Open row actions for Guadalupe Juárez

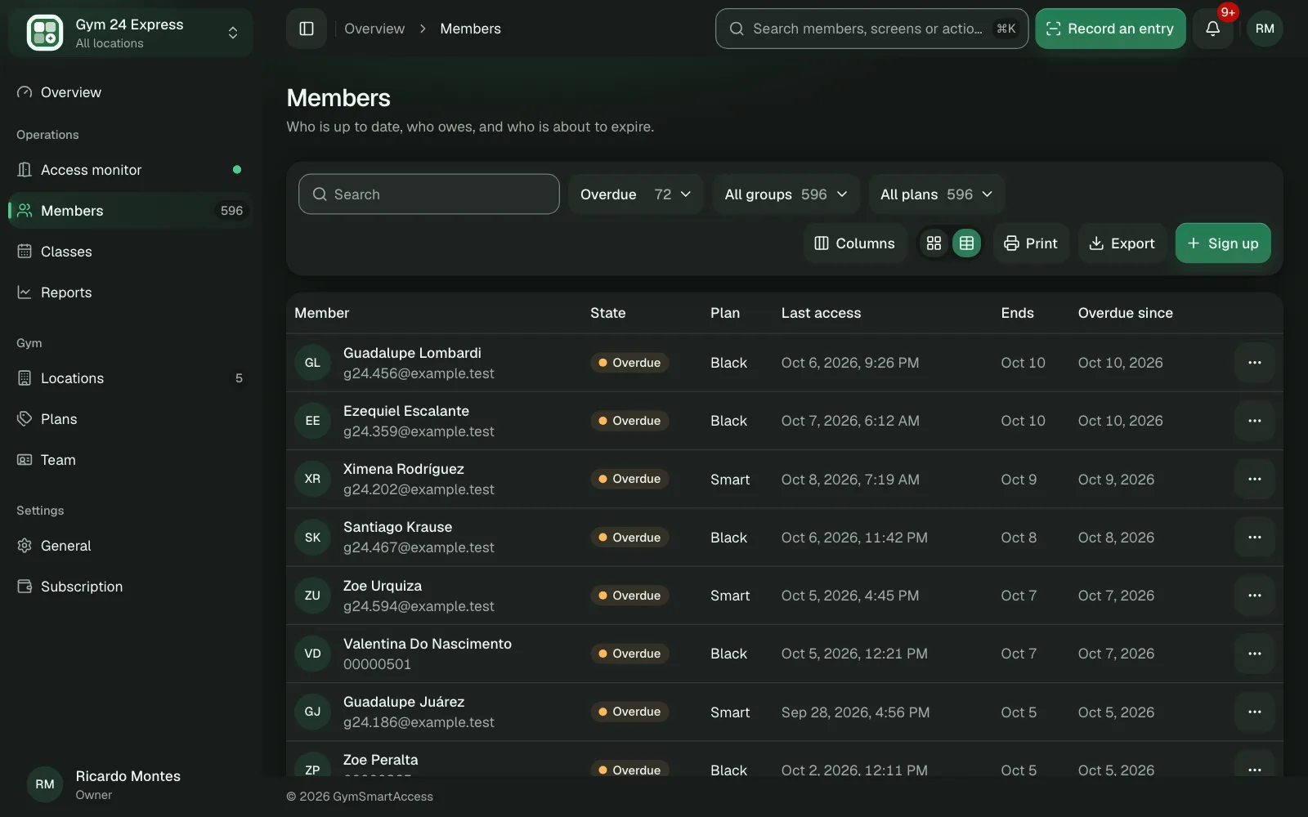(x=1255, y=712)
